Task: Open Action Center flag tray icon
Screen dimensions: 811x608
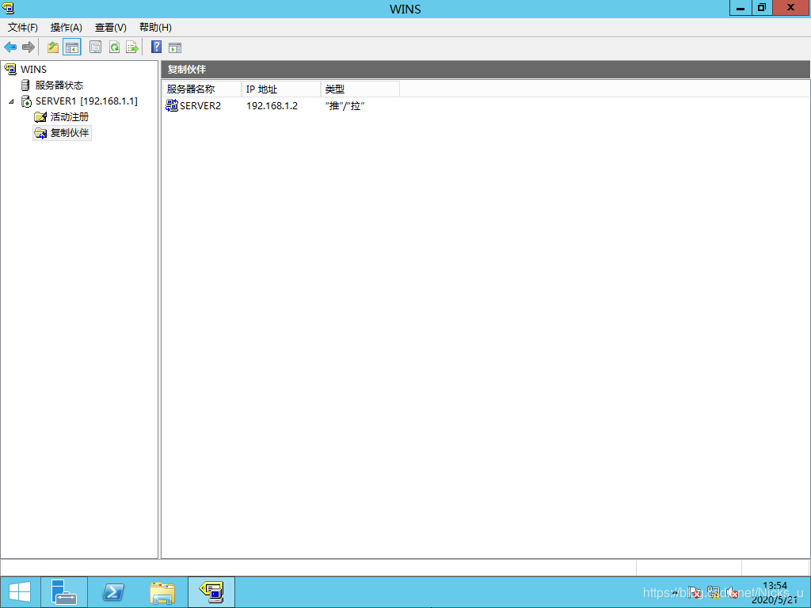Action: click(x=694, y=592)
